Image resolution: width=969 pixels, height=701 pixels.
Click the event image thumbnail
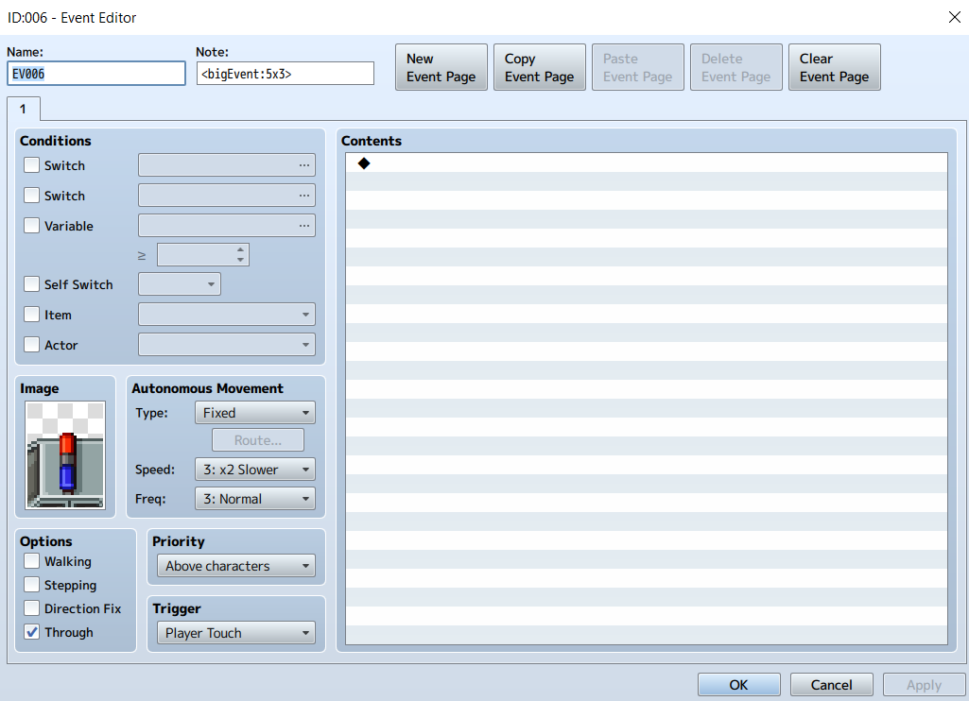(x=65, y=455)
